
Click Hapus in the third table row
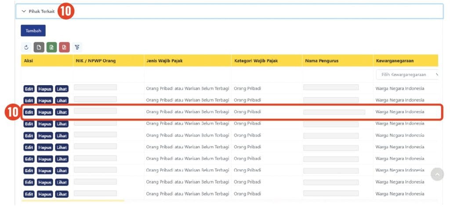pos(45,112)
